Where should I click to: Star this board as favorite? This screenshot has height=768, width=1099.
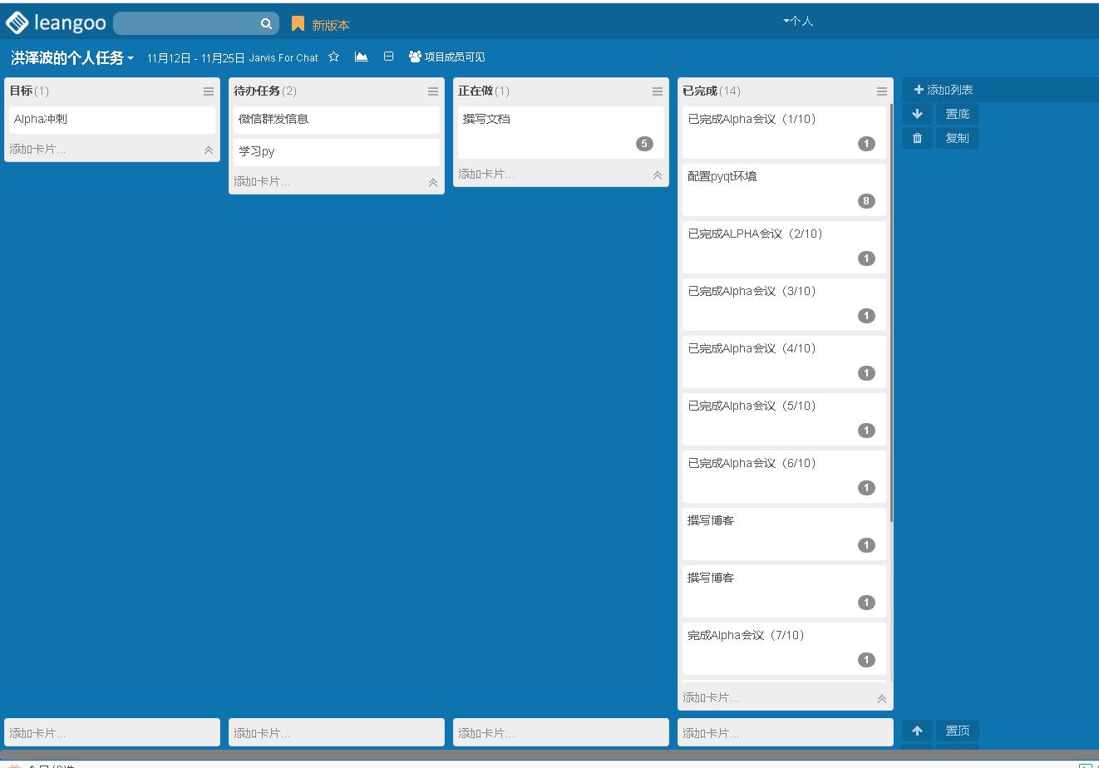pyautogui.click(x=333, y=57)
